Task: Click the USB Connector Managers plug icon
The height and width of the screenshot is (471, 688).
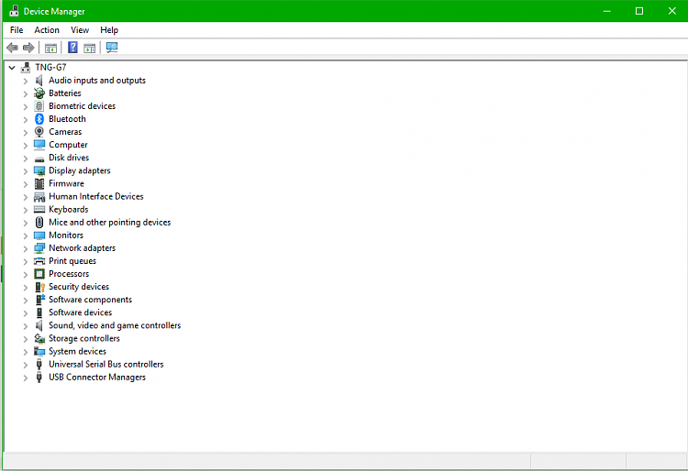Action: [x=39, y=378]
